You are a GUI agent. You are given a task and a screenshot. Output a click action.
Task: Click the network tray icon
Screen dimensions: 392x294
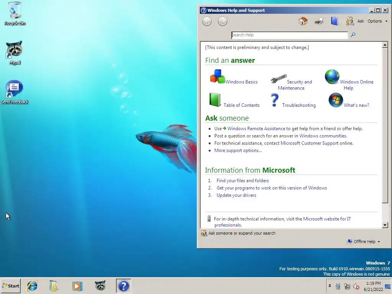point(347,286)
